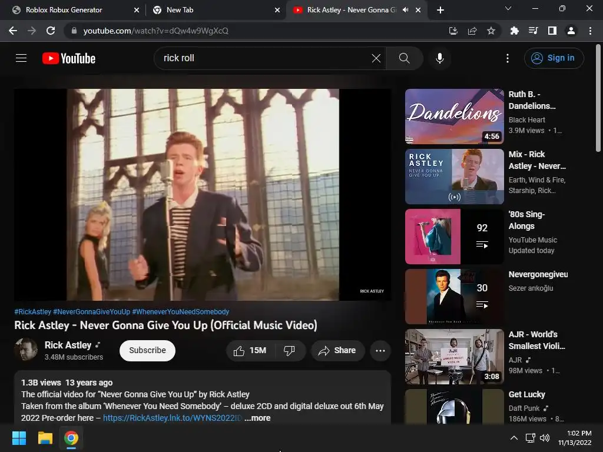
Task: Open AJR World's Smallest Violin thumbnail
Action: coord(455,356)
